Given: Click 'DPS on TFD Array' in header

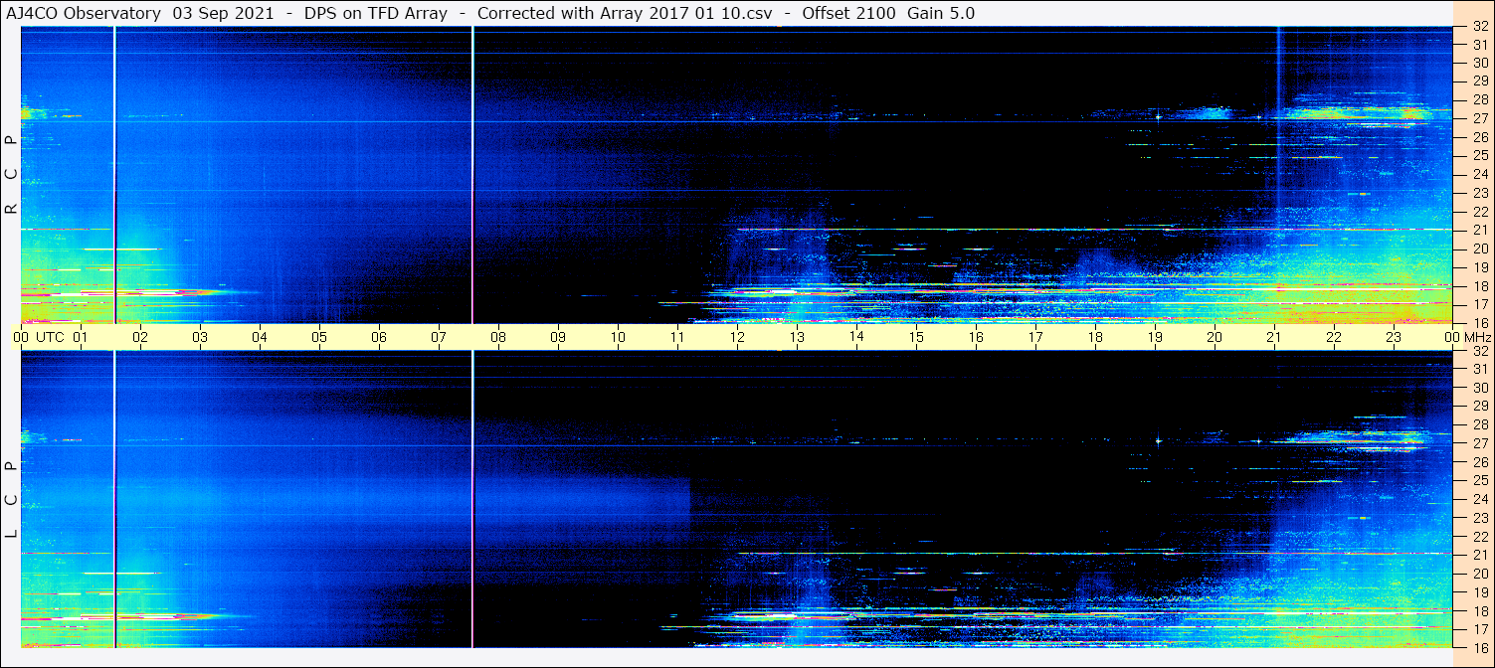Looking at the screenshot, I should pos(374,13).
